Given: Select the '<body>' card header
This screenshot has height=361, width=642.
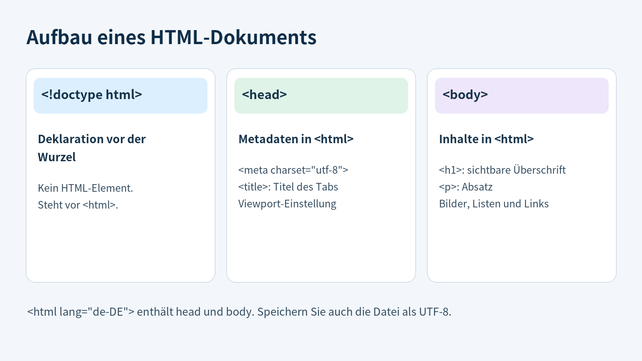Looking at the screenshot, I should coord(522,95).
